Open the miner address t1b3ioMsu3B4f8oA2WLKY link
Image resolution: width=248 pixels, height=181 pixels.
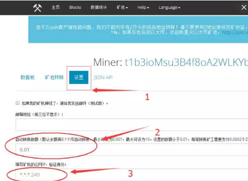tap(186, 62)
